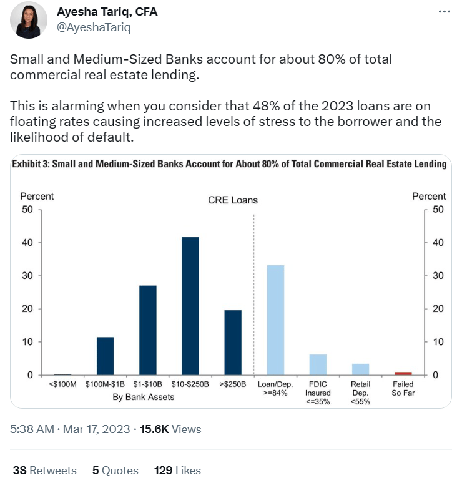The width and height of the screenshot is (462, 488).
Task: Click Ayesha Tariq's profile picture
Action: point(29,20)
